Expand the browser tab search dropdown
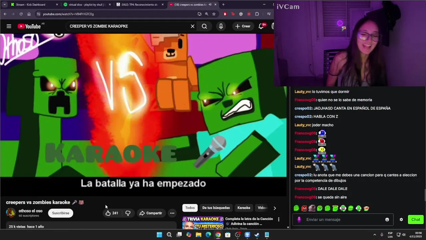The width and height of the screenshot is (426, 240). [x=4, y=5]
